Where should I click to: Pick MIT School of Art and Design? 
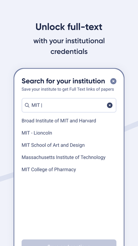pos(53,145)
